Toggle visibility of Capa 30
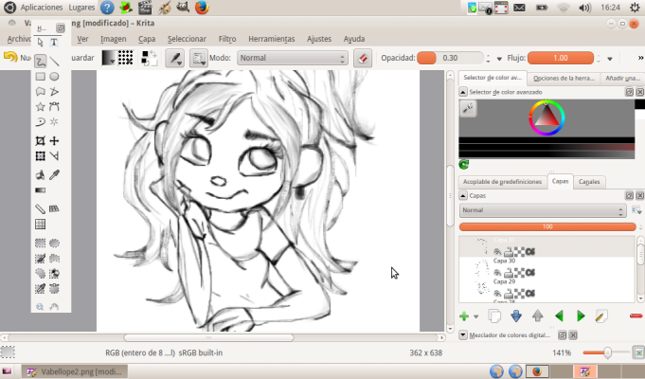The height and width of the screenshot is (379, 645). pyautogui.click(x=497, y=273)
